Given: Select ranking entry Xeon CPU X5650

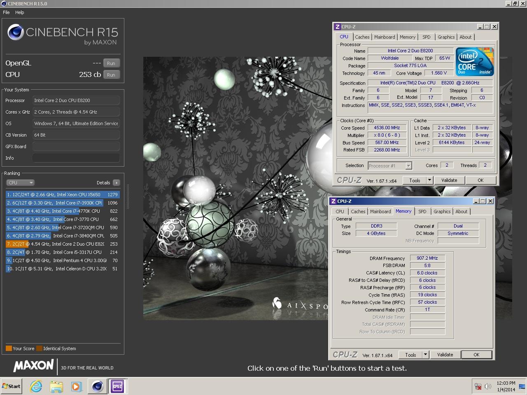Looking at the screenshot, I should [x=63, y=195].
